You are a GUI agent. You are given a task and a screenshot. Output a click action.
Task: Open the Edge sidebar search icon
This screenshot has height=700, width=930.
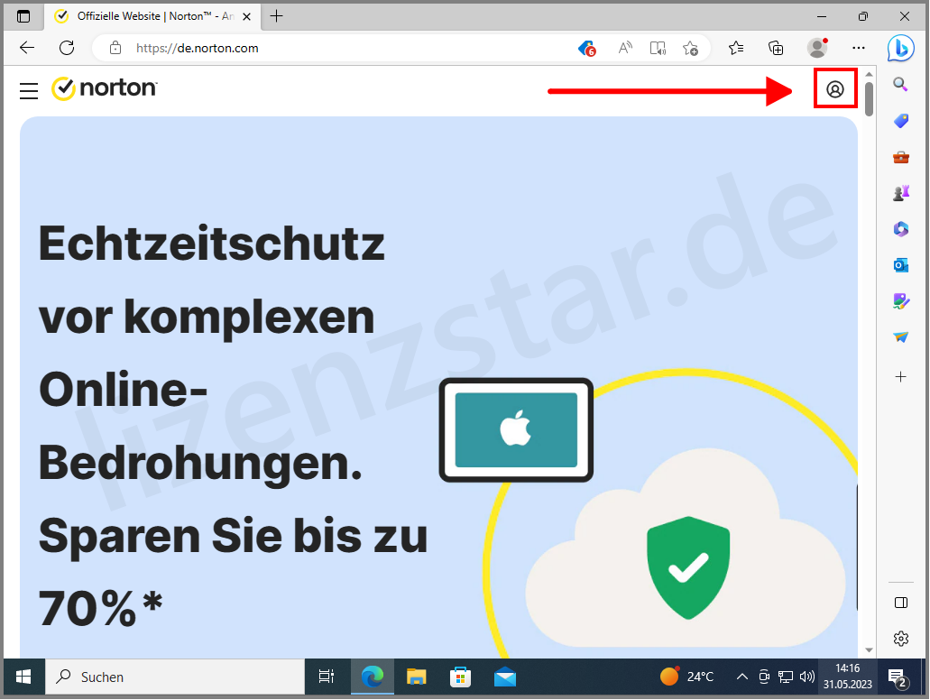tap(900, 84)
